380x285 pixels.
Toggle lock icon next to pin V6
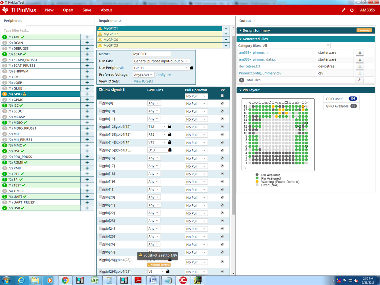168,271
